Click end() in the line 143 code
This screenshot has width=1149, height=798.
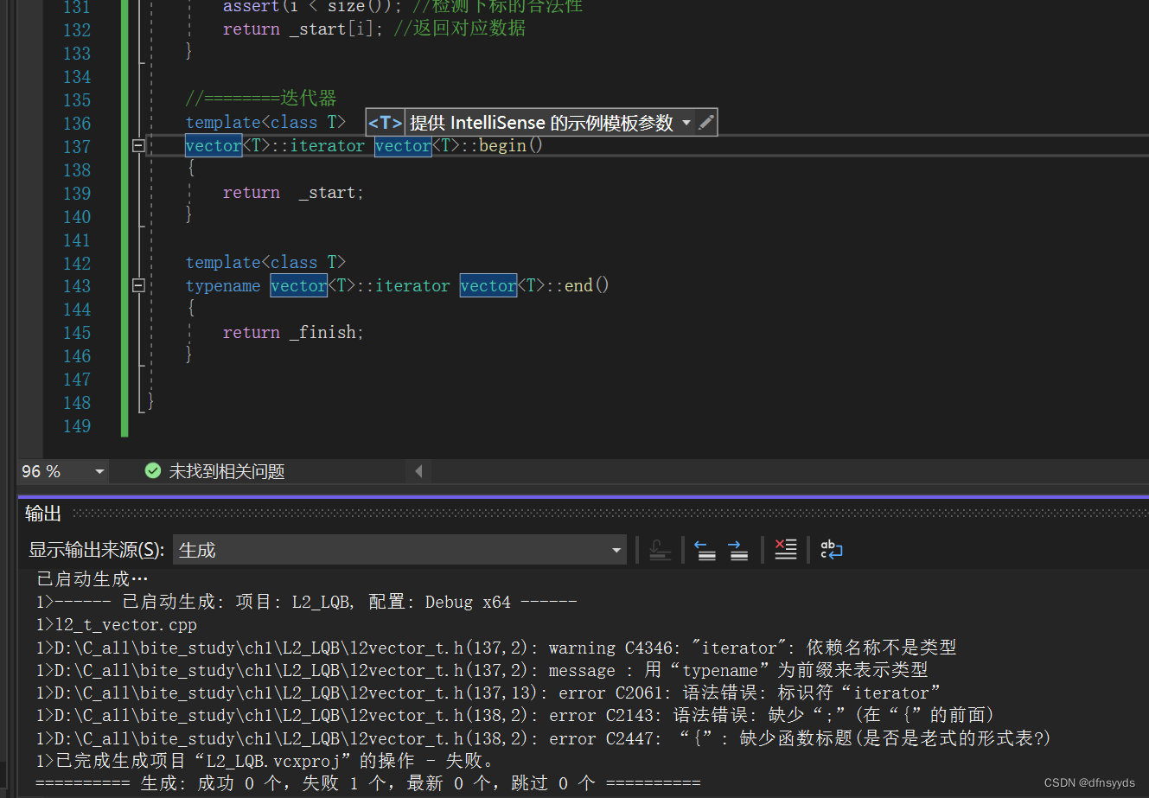[x=587, y=285]
